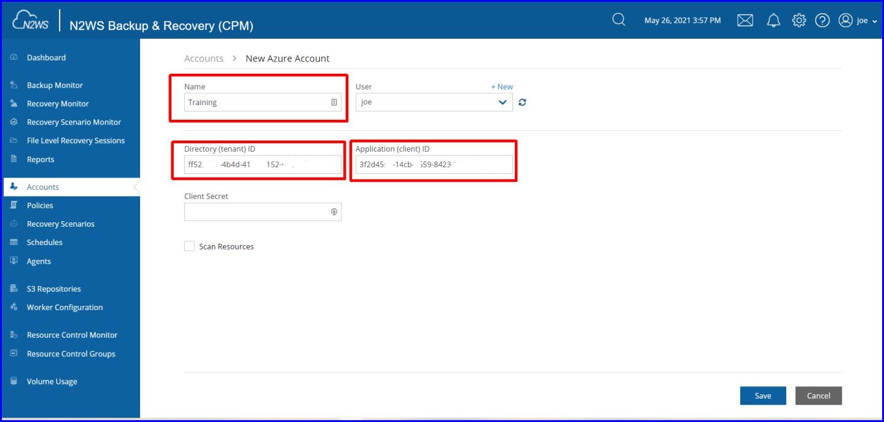Click the icon inside the Name field

(334, 103)
